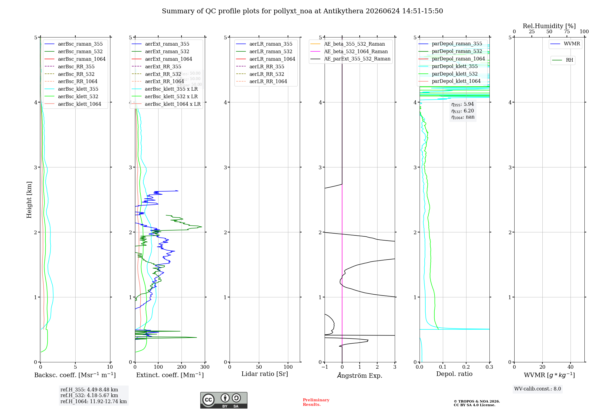
Task: Click the aerBsc_raman_355 legend entry
Action: pyautogui.click(x=74, y=44)
